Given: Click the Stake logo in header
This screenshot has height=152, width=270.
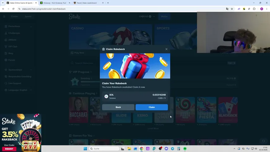Looking at the screenshot, I should [75, 16].
